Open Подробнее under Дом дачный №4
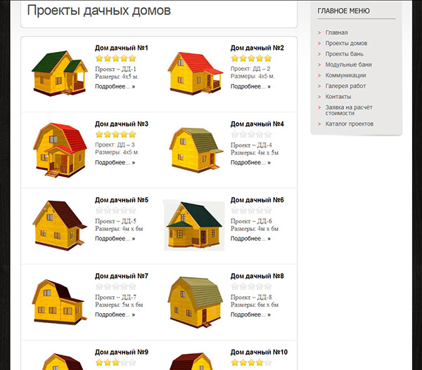 250,163
